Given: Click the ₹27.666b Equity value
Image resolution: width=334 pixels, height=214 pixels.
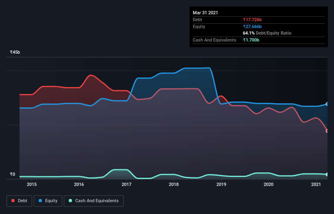Looking at the screenshot, I should coord(252,26).
